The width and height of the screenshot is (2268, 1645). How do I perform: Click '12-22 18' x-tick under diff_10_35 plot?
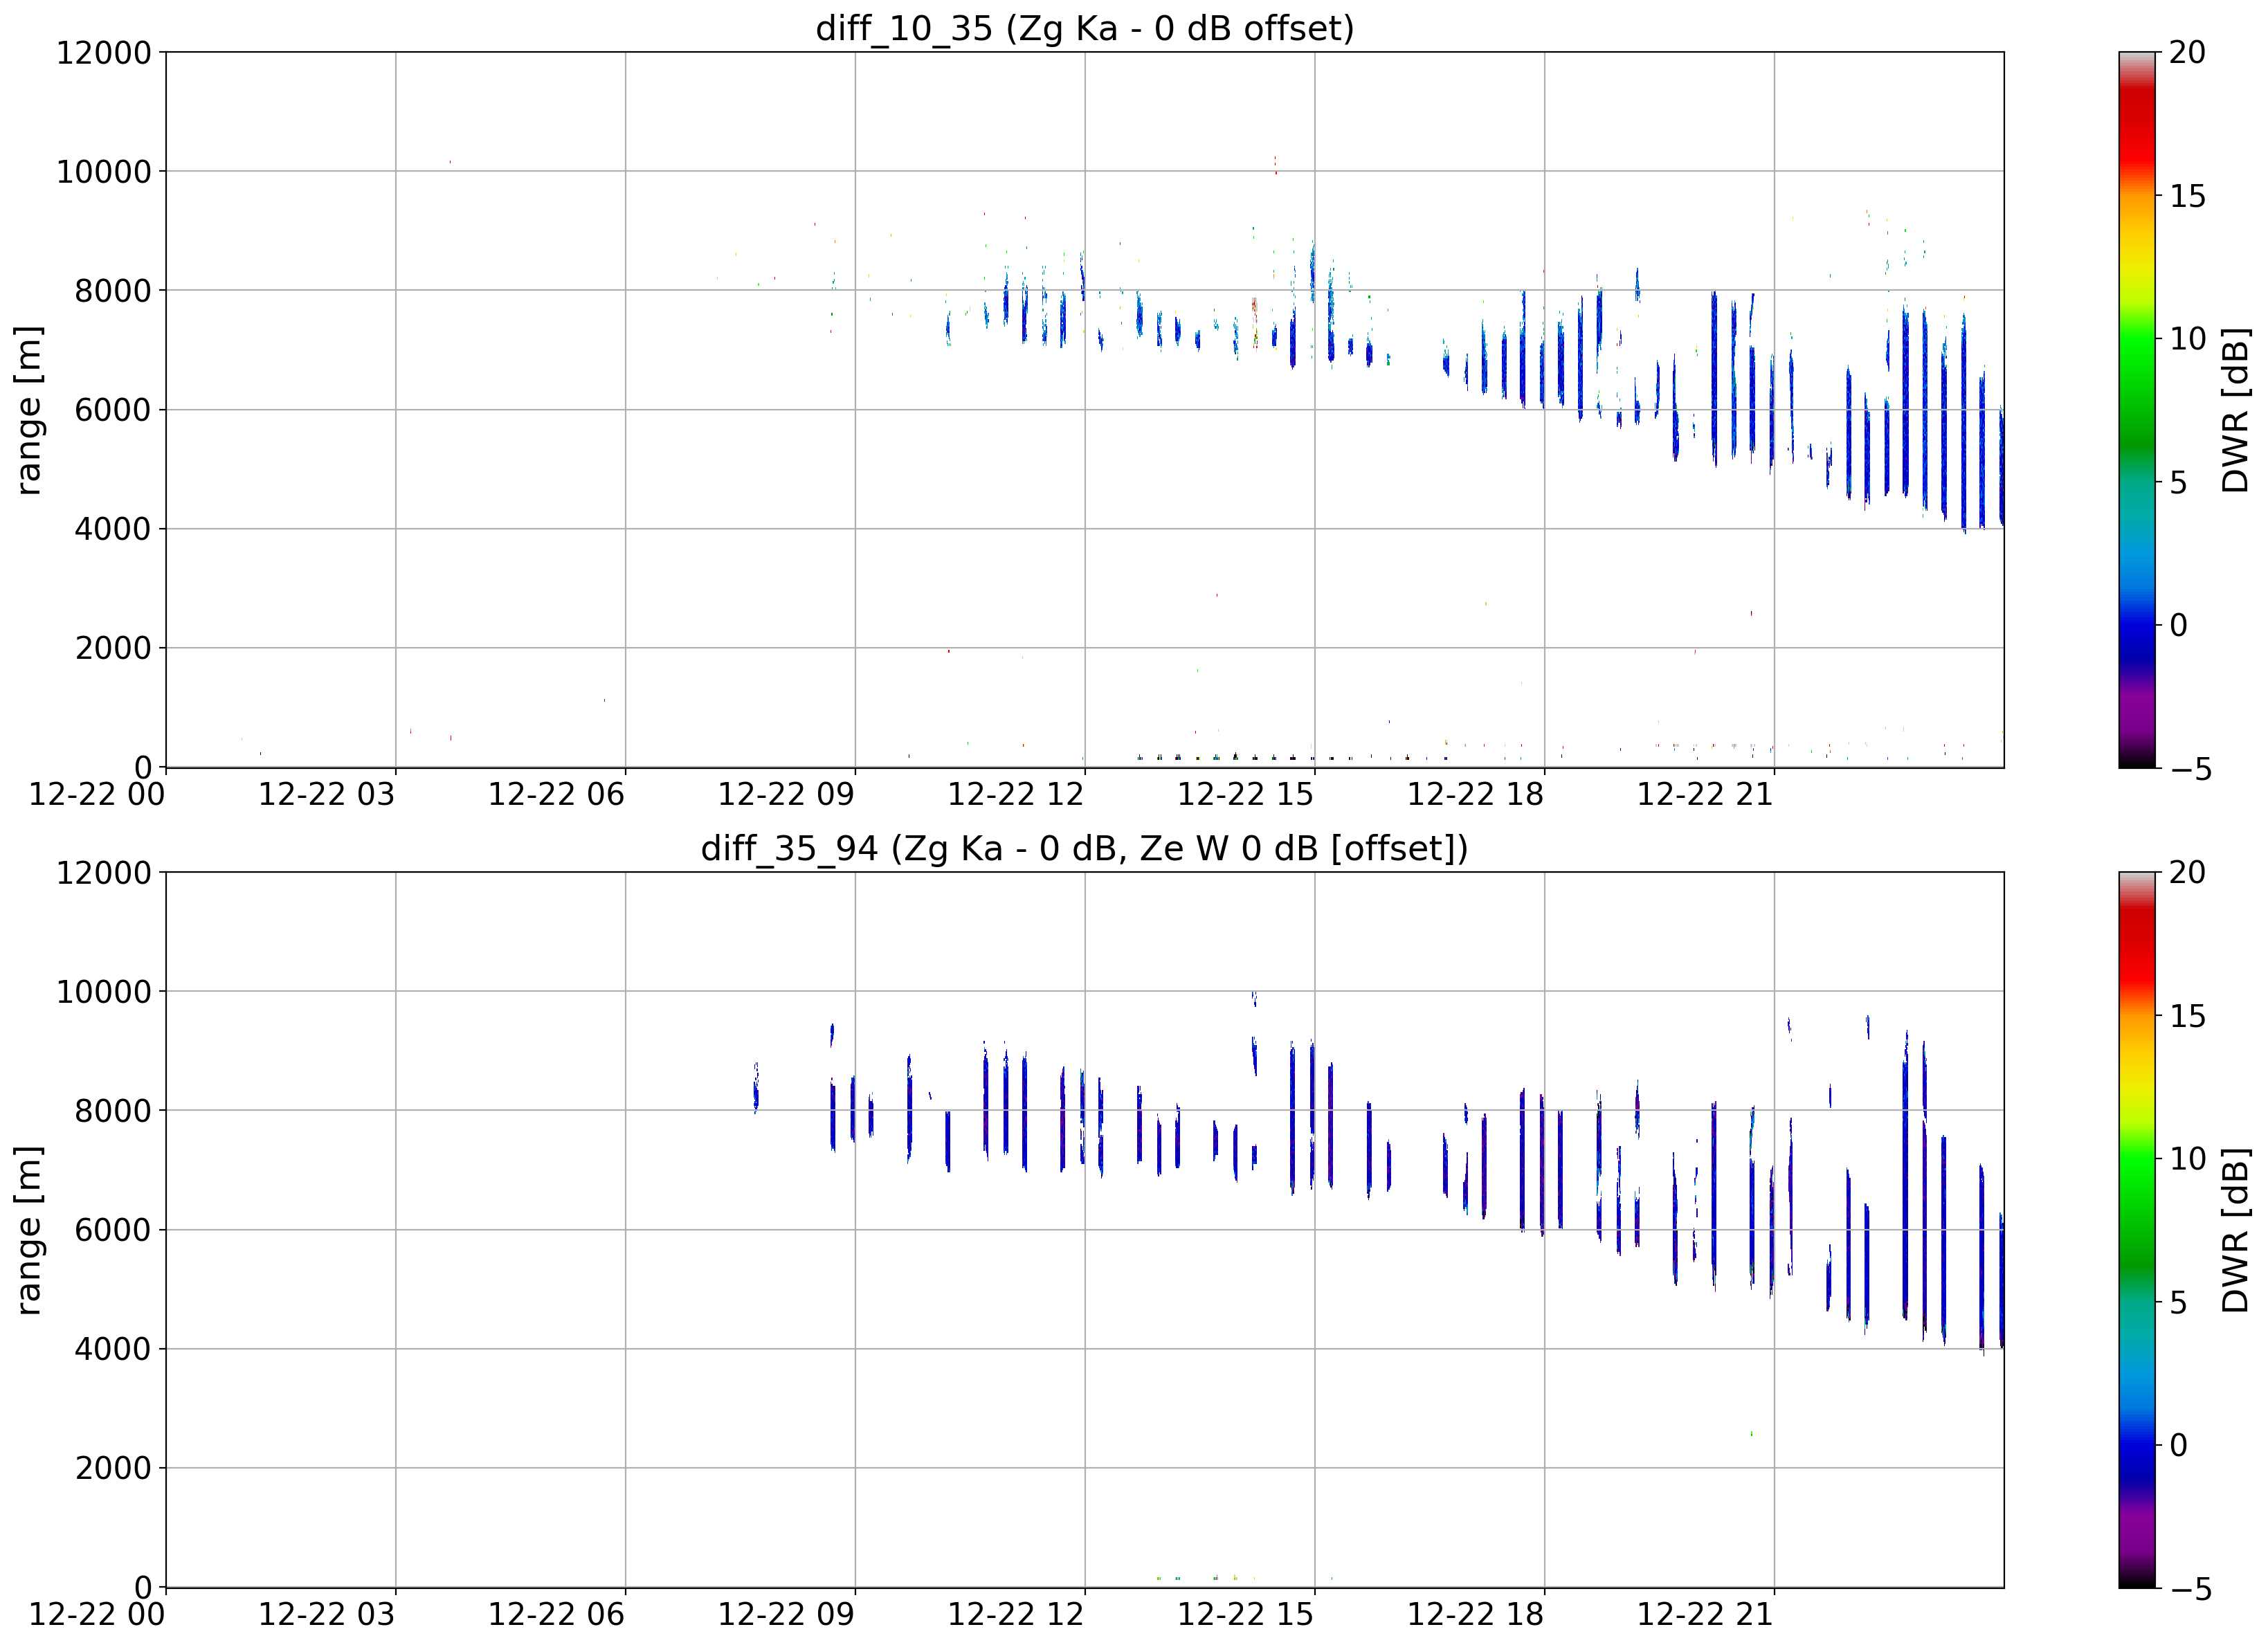pos(1476,795)
